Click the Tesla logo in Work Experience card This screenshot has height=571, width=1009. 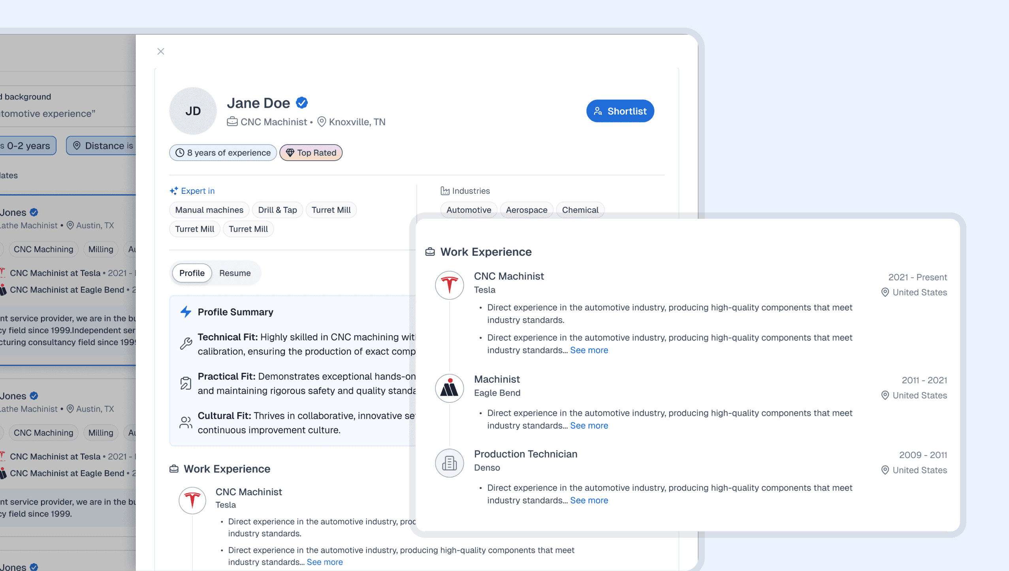[x=449, y=285]
